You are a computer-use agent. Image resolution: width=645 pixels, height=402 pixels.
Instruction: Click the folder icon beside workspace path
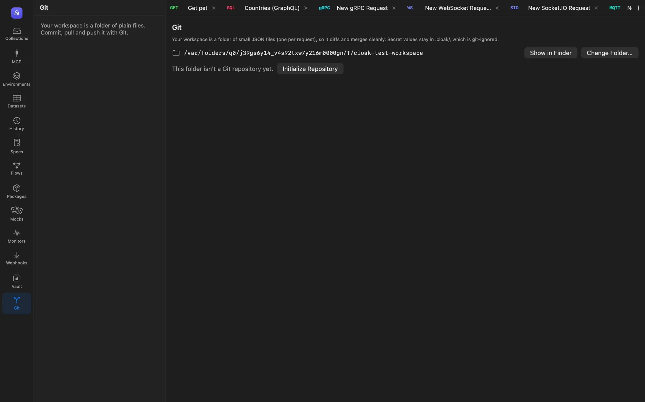pos(176,53)
